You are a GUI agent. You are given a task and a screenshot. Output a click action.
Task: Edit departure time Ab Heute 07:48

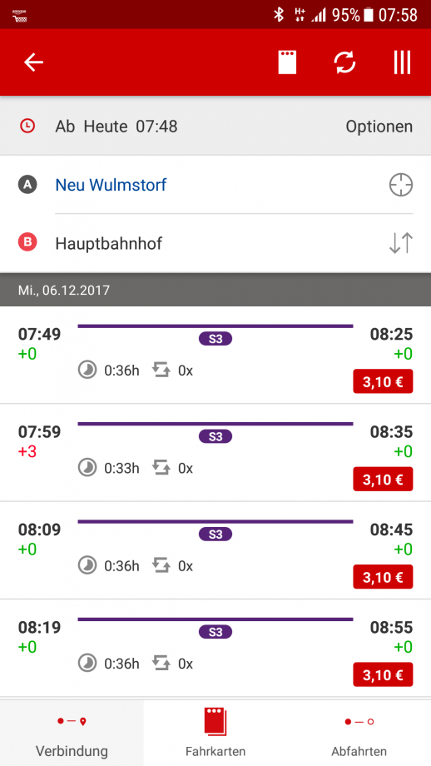click(116, 127)
